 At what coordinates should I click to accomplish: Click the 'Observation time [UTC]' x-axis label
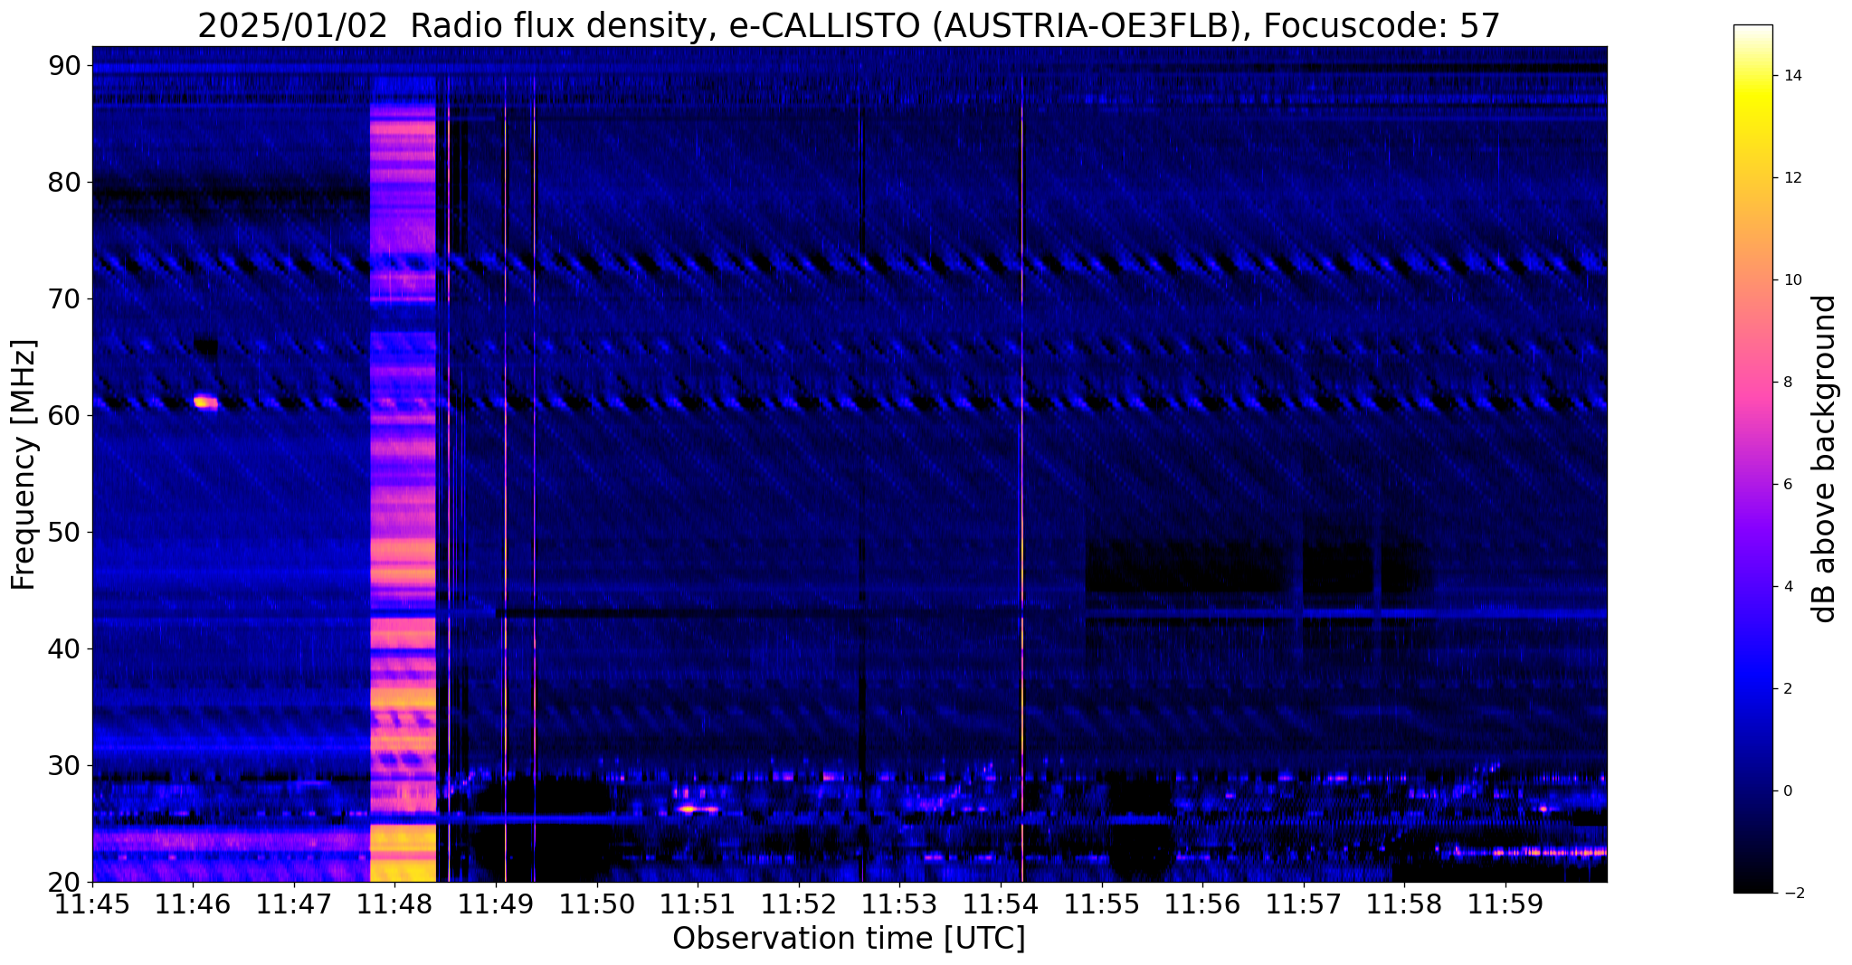[x=849, y=939]
